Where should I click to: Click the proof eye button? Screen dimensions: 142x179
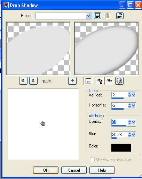click(x=109, y=81)
